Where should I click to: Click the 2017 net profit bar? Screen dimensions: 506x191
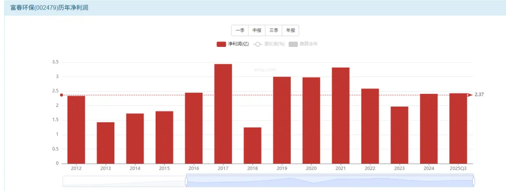pyautogui.click(x=223, y=114)
